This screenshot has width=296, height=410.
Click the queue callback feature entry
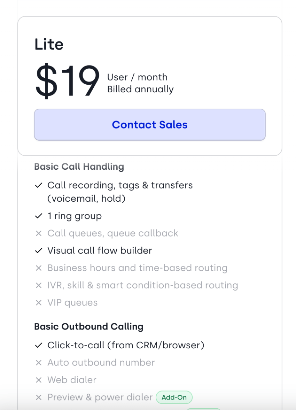[112, 233]
